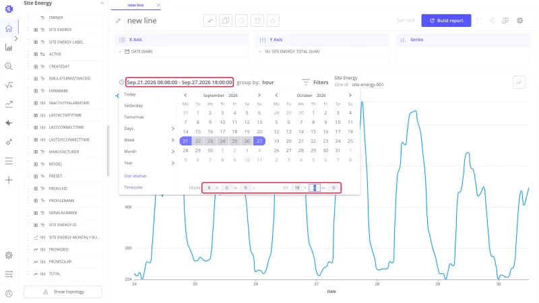The height and width of the screenshot is (303, 539).
Task: Select the Tomorrow preset
Action: point(133,117)
